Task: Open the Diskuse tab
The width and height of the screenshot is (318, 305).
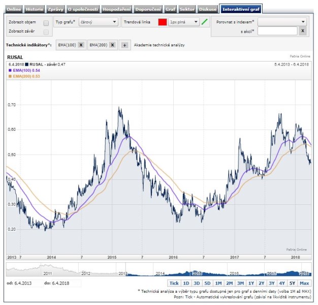Action: tap(207, 9)
